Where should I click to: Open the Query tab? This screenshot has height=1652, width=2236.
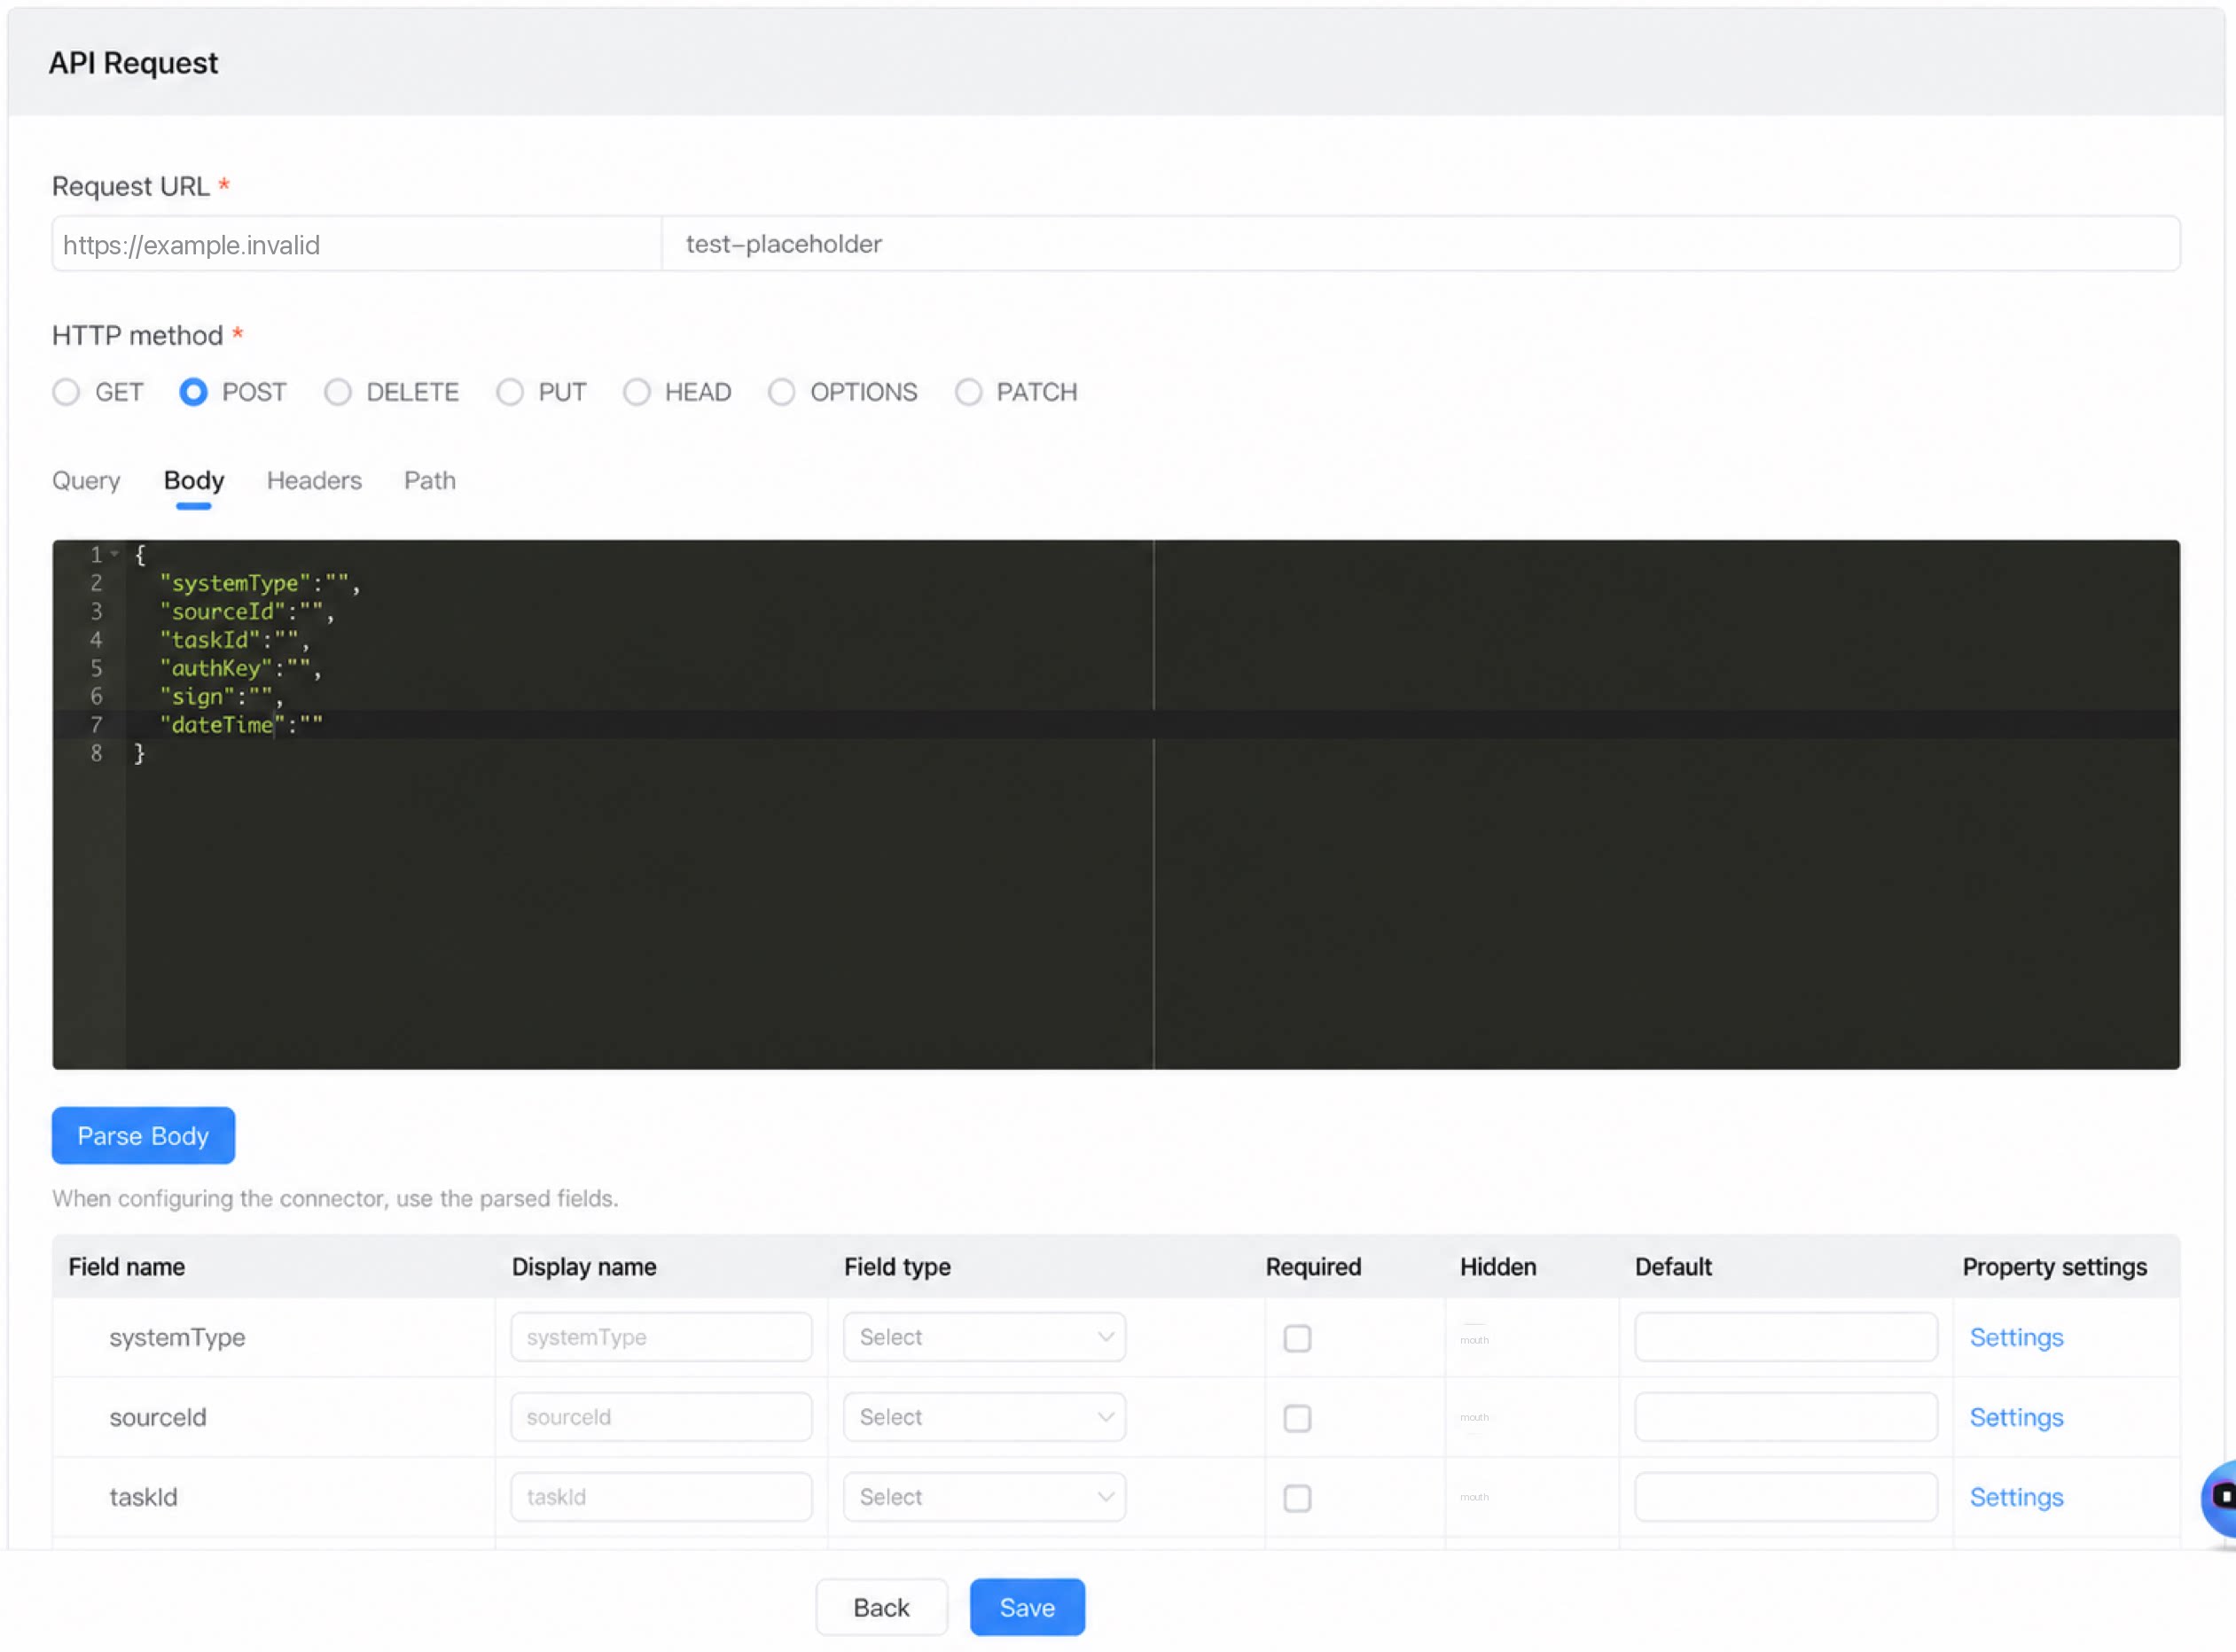[86, 481]
